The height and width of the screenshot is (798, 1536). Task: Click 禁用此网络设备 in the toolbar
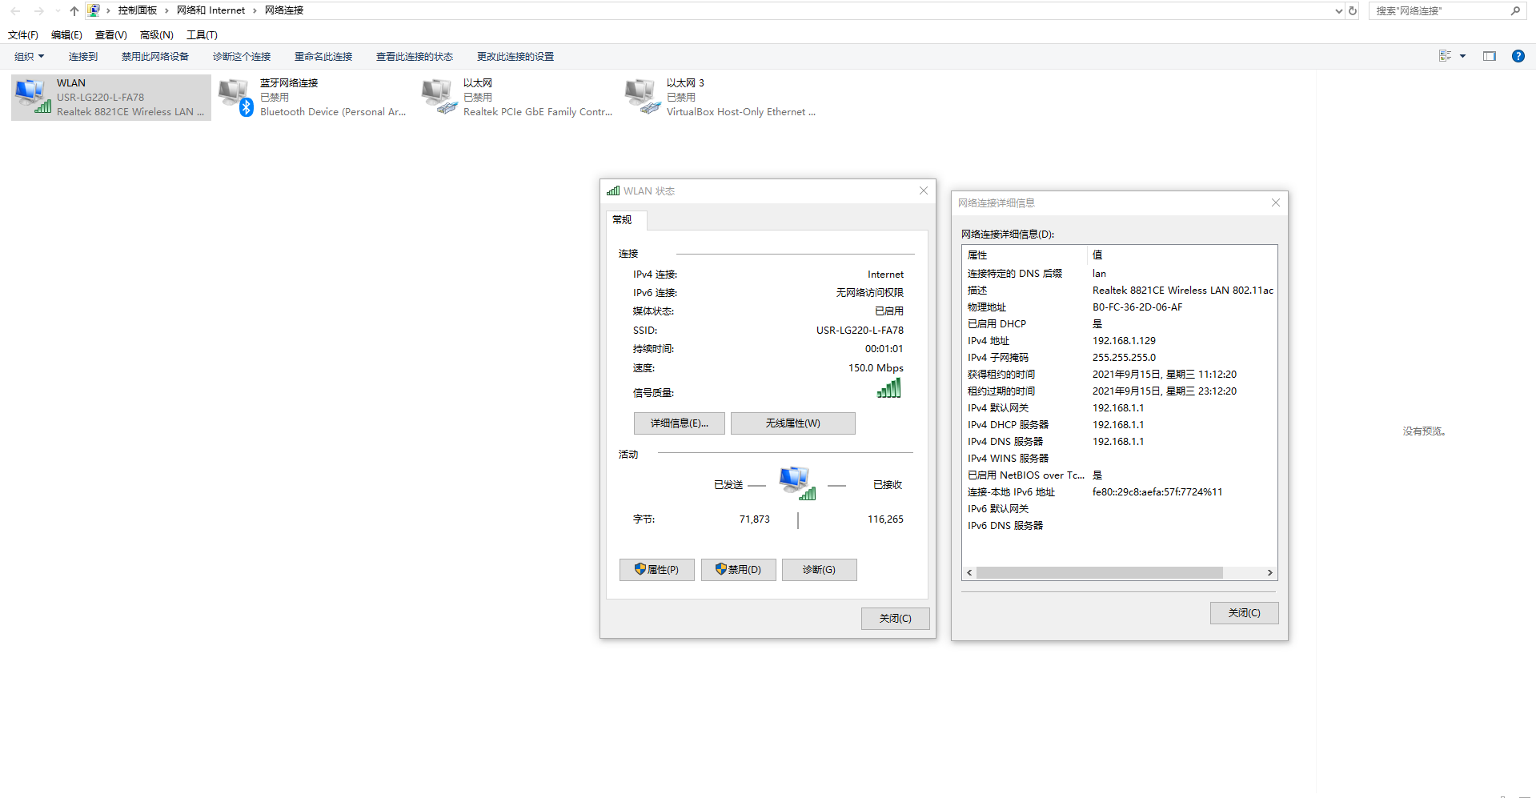click(x=155, y=56)
